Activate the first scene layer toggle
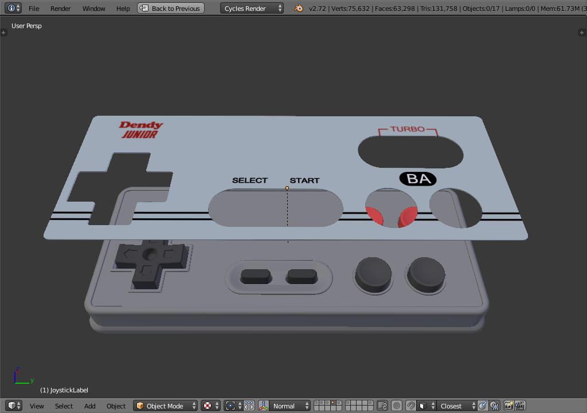 (x=316, y=404)
